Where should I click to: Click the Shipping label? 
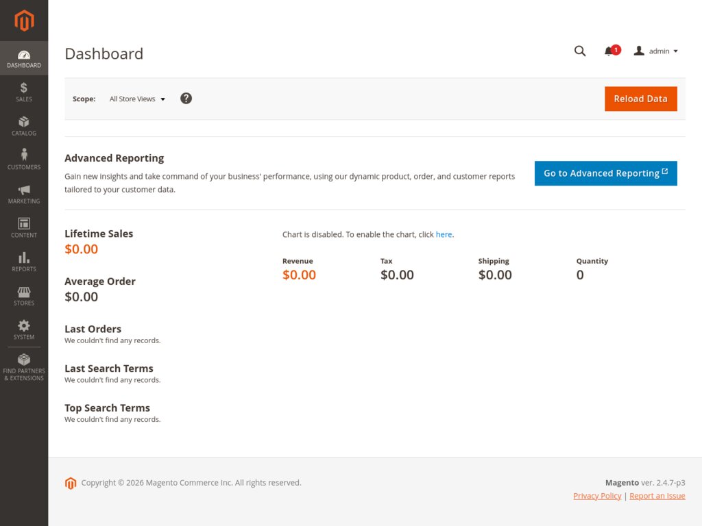[494, 261]
